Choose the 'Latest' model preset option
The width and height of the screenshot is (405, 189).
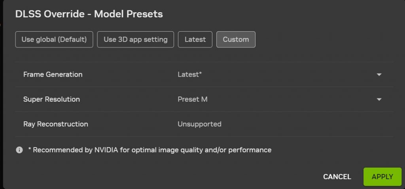195,40
